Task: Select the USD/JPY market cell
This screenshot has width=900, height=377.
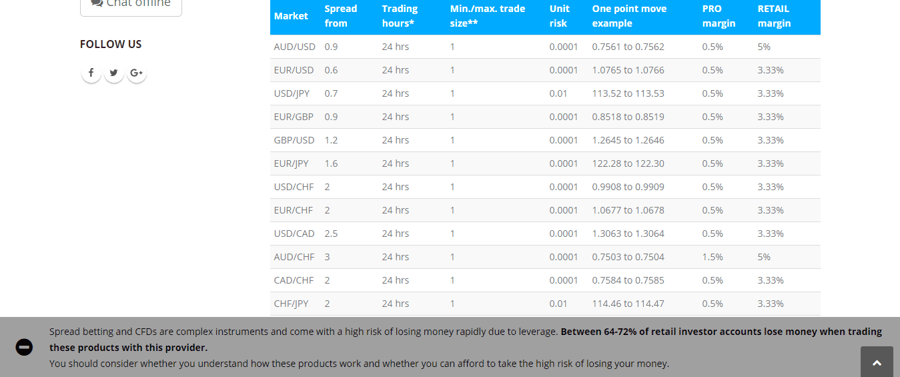Action: (x=292, y=93)
